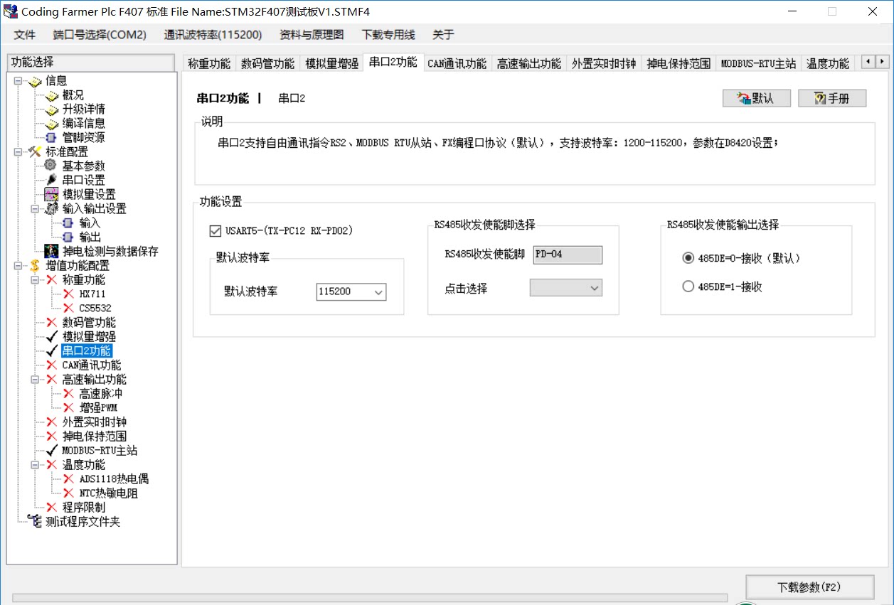894x605 pixels.
Task: Open the 默认波特率 dropdown showing 115200
Action: (x=379, y=291)
